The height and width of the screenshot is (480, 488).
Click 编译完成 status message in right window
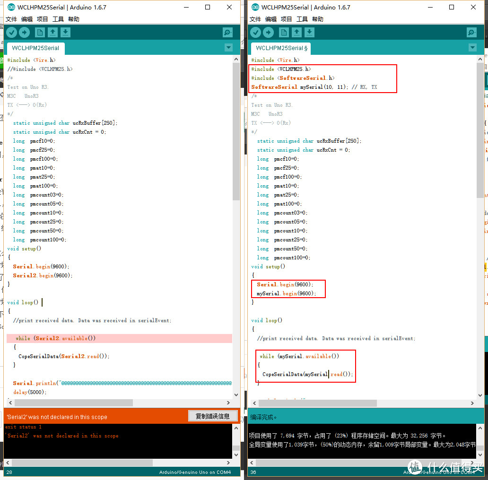pyautogui.click(x=263, y=417)
